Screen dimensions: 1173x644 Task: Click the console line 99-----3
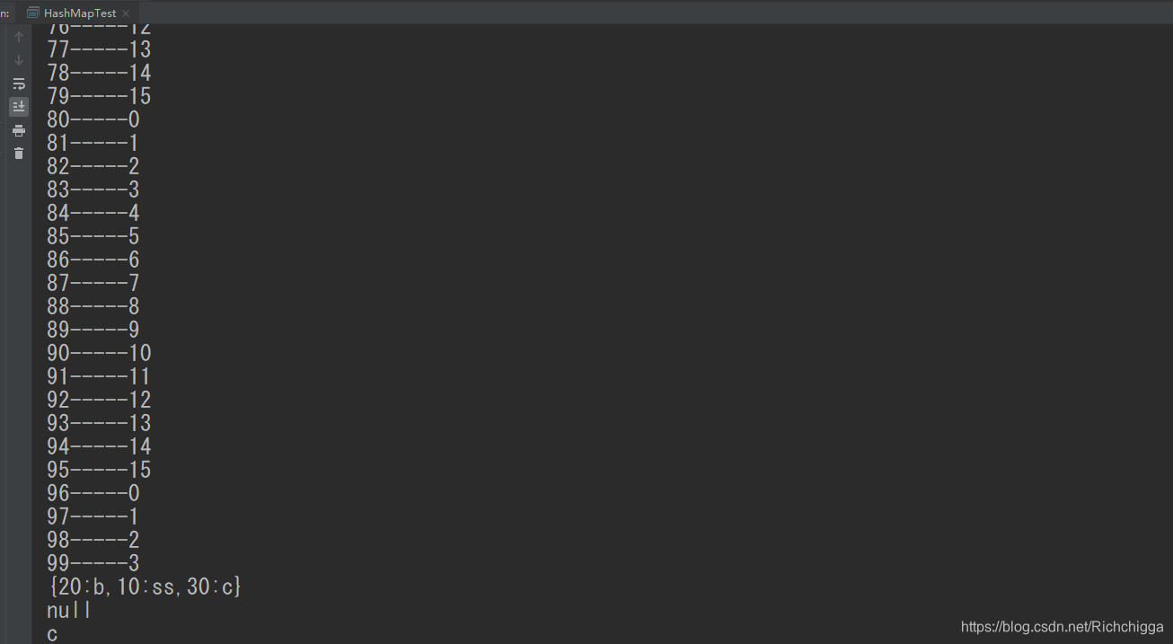[x=93, y=563]
